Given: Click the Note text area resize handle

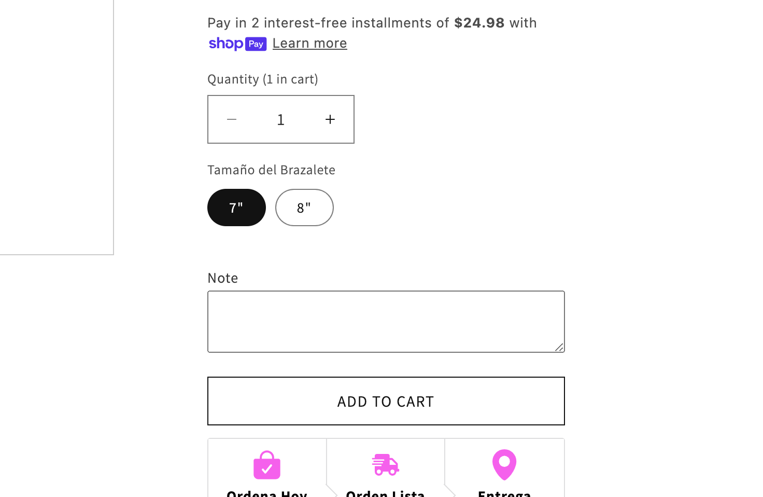Looking at the screenshot, I should pos(559,347).
